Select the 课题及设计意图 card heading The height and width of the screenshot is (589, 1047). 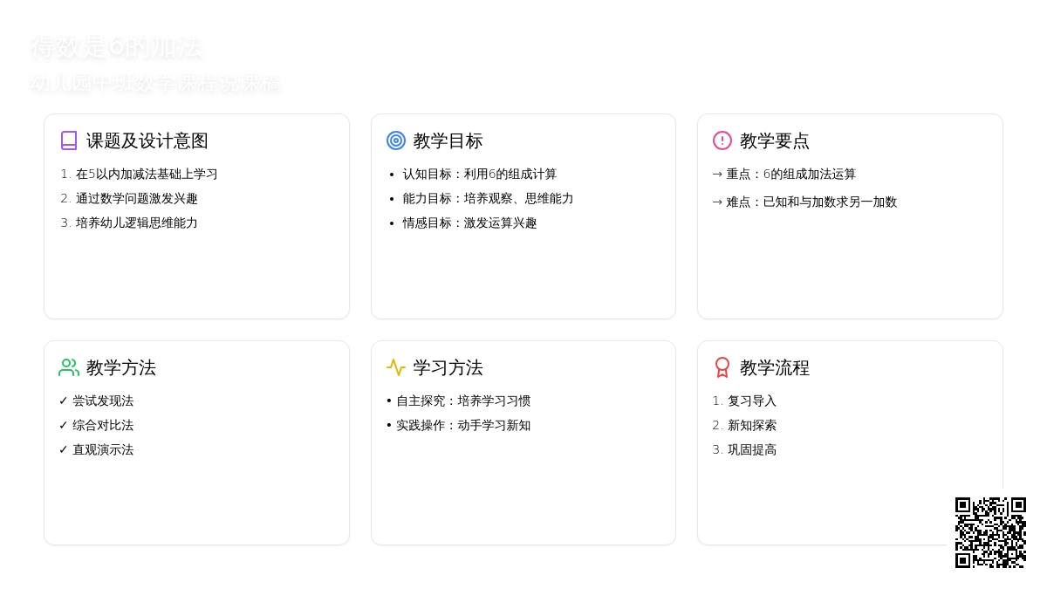147,140
